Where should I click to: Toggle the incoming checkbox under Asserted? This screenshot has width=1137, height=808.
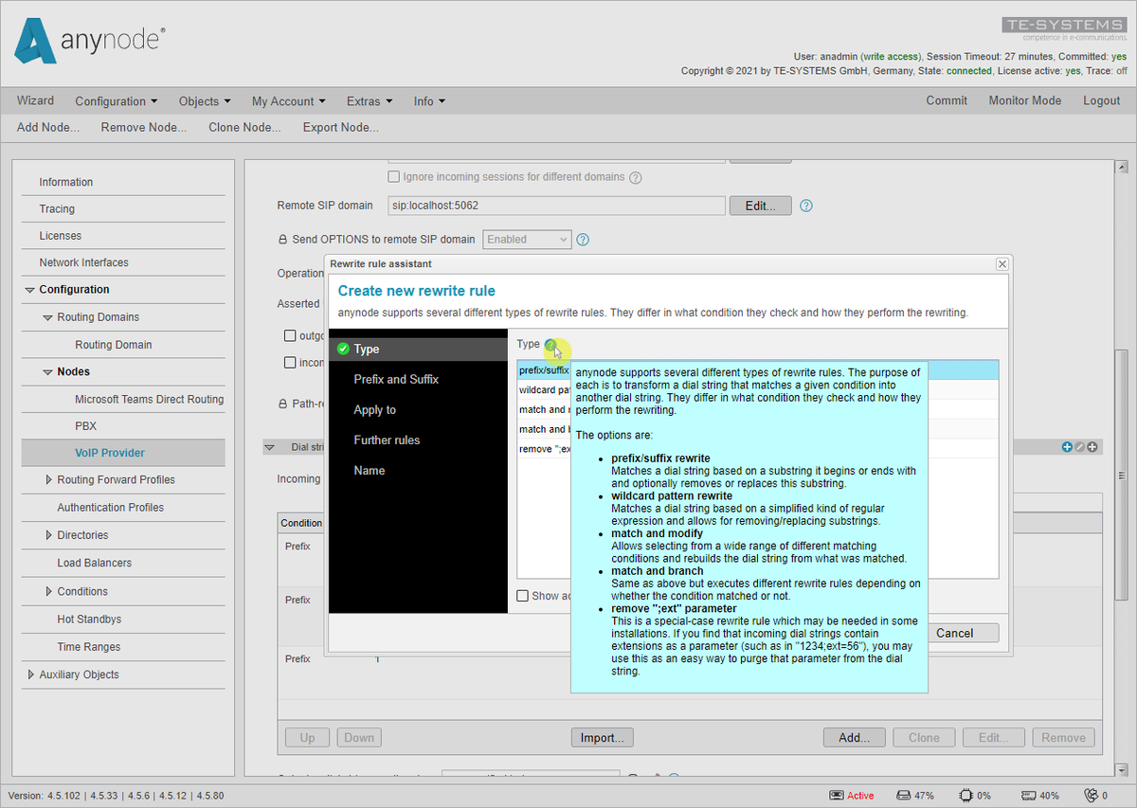click(x=291, y=362)
